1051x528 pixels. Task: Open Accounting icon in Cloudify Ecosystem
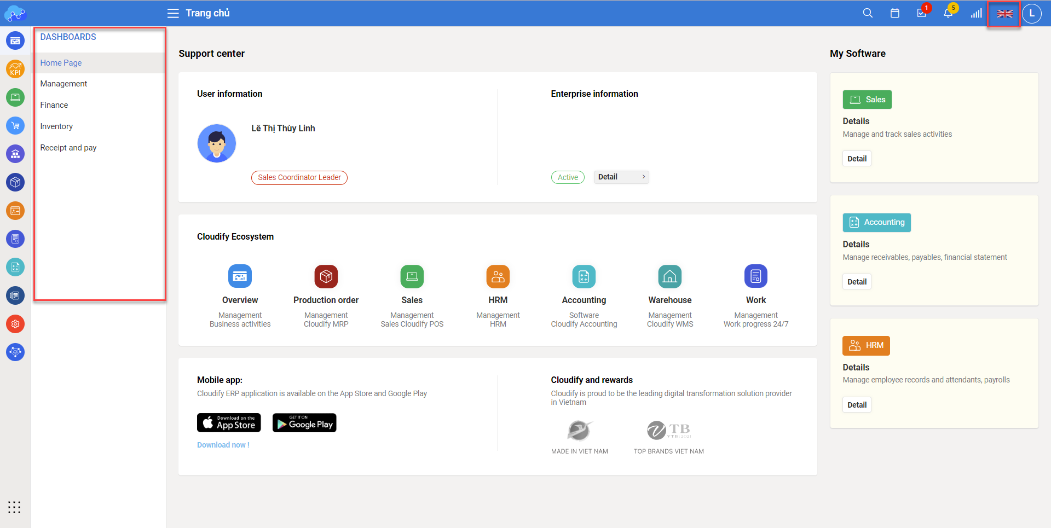584,276
